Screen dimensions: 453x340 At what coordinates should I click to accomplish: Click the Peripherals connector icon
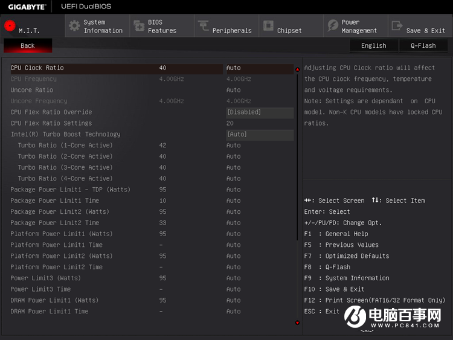204,26
